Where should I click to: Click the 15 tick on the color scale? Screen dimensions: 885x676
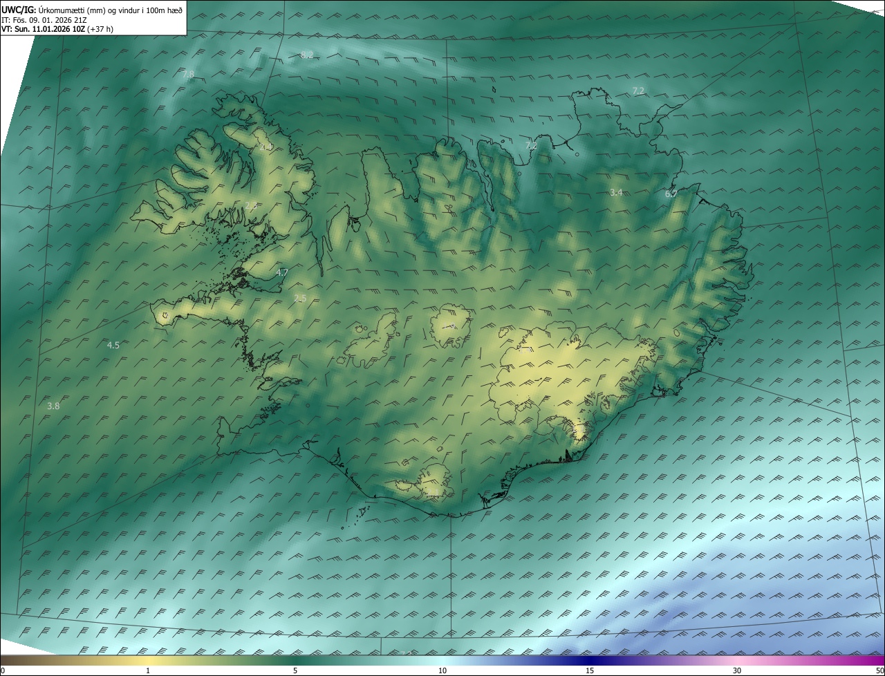[590, 670]
